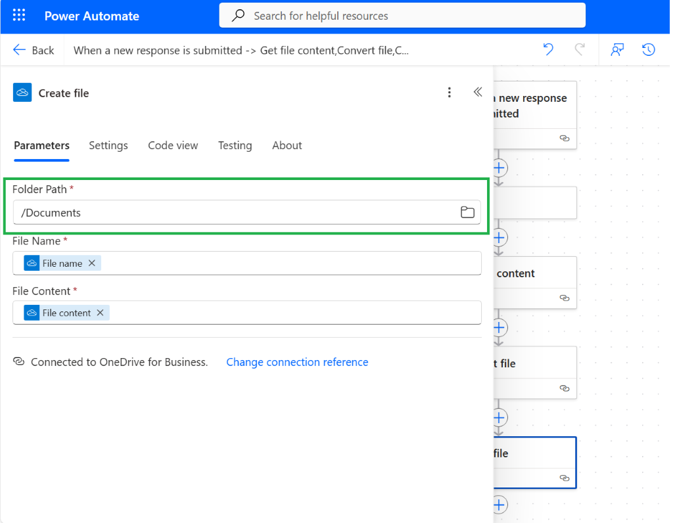Screen dimensions: 673x523
Task: Add a step below the new response card
Action: pos(499,168)
